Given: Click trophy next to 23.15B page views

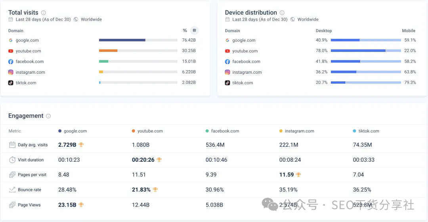Looking at the screenshot, I should click(81, 205).
